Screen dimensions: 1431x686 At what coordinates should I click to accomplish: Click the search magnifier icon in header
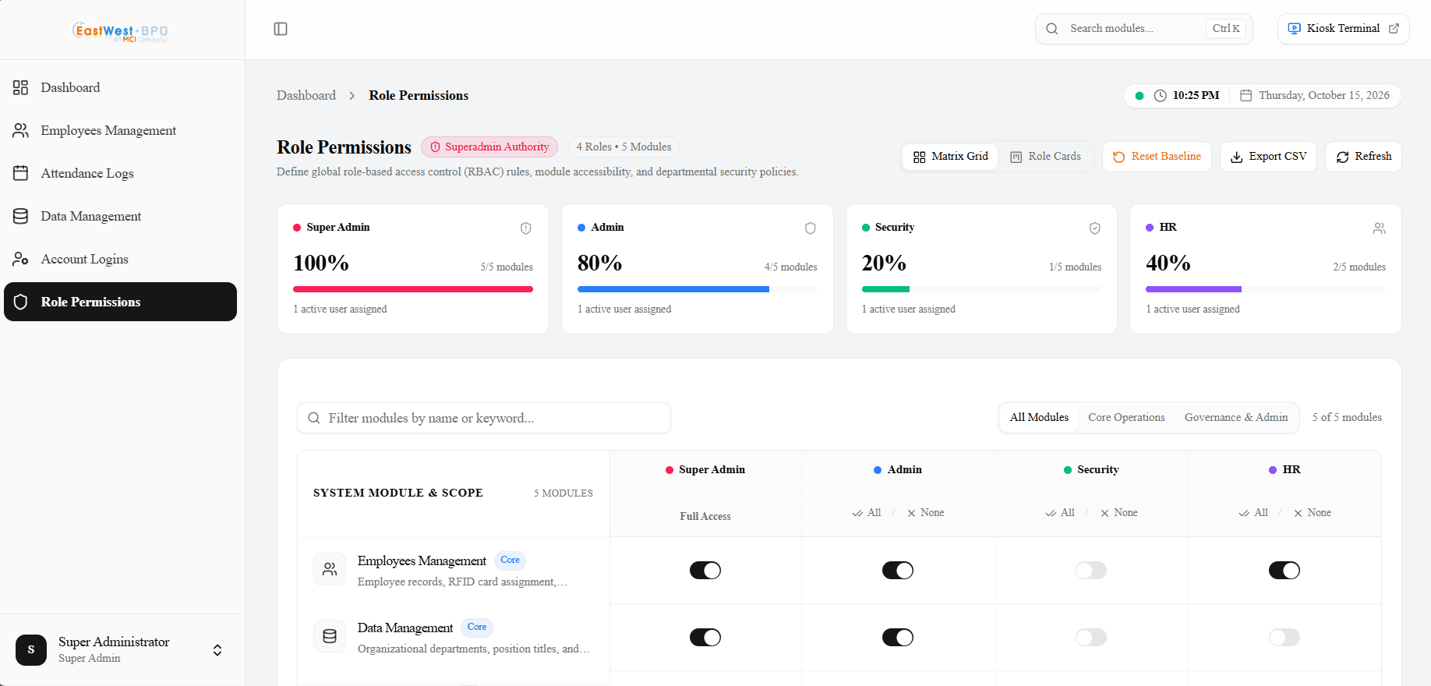(1052, 29)
